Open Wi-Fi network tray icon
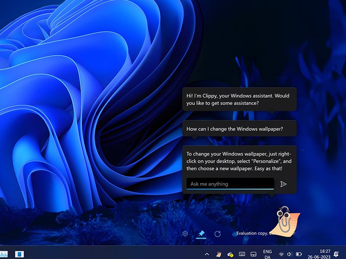This screenshot has height=259, width=346. pyautogui.click(x=281, y=254)
